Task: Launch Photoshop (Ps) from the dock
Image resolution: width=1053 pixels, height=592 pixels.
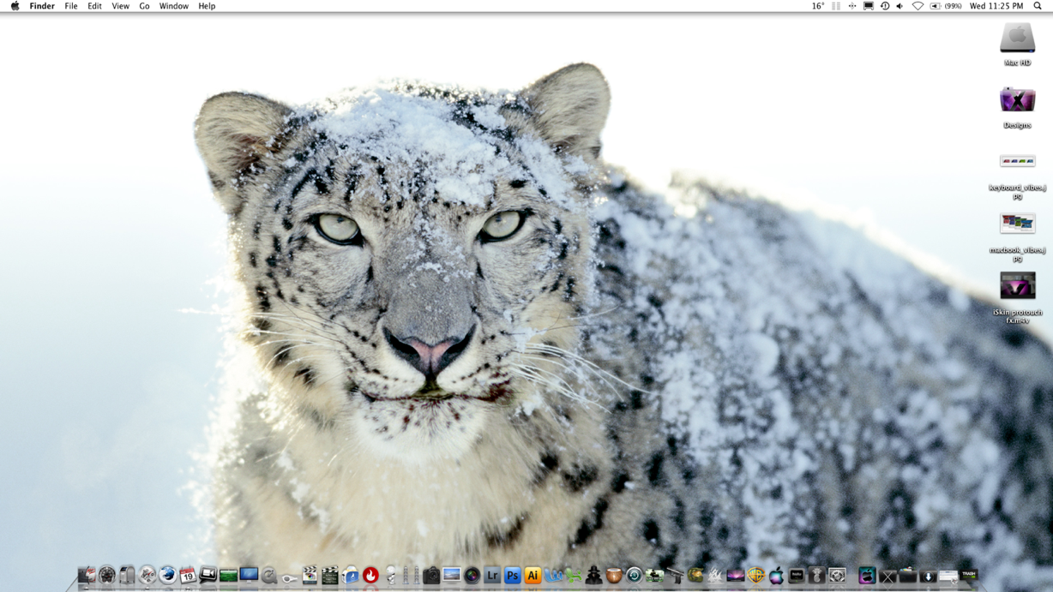Action: (x=512, y=576)
